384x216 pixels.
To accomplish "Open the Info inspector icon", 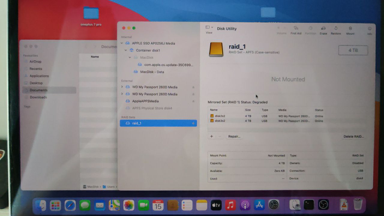I will pos(370,28).
